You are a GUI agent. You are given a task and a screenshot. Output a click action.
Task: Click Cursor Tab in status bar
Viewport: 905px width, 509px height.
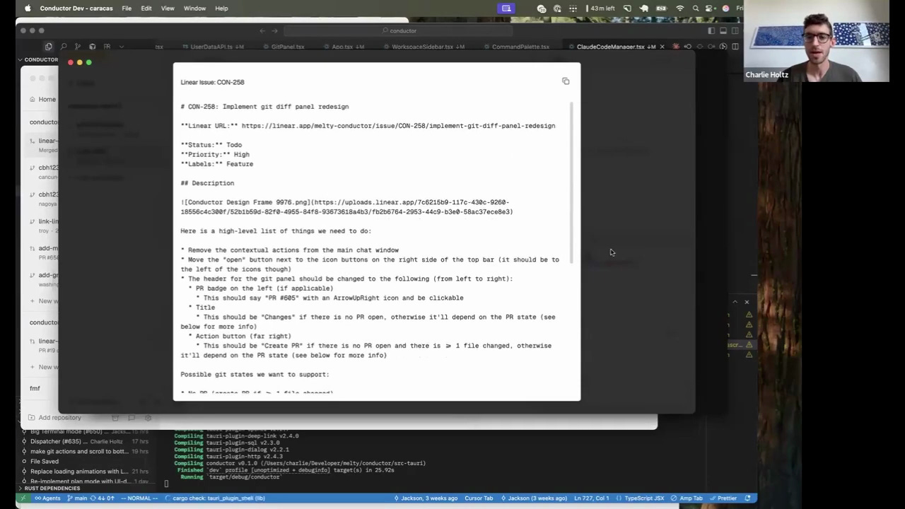479,498
